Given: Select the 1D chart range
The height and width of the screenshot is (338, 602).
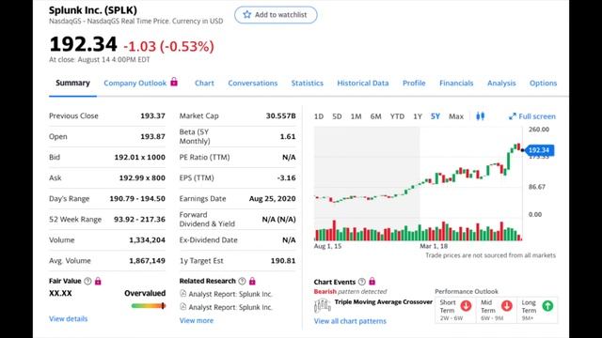Looking at the screenshot, I should (319, 116).
